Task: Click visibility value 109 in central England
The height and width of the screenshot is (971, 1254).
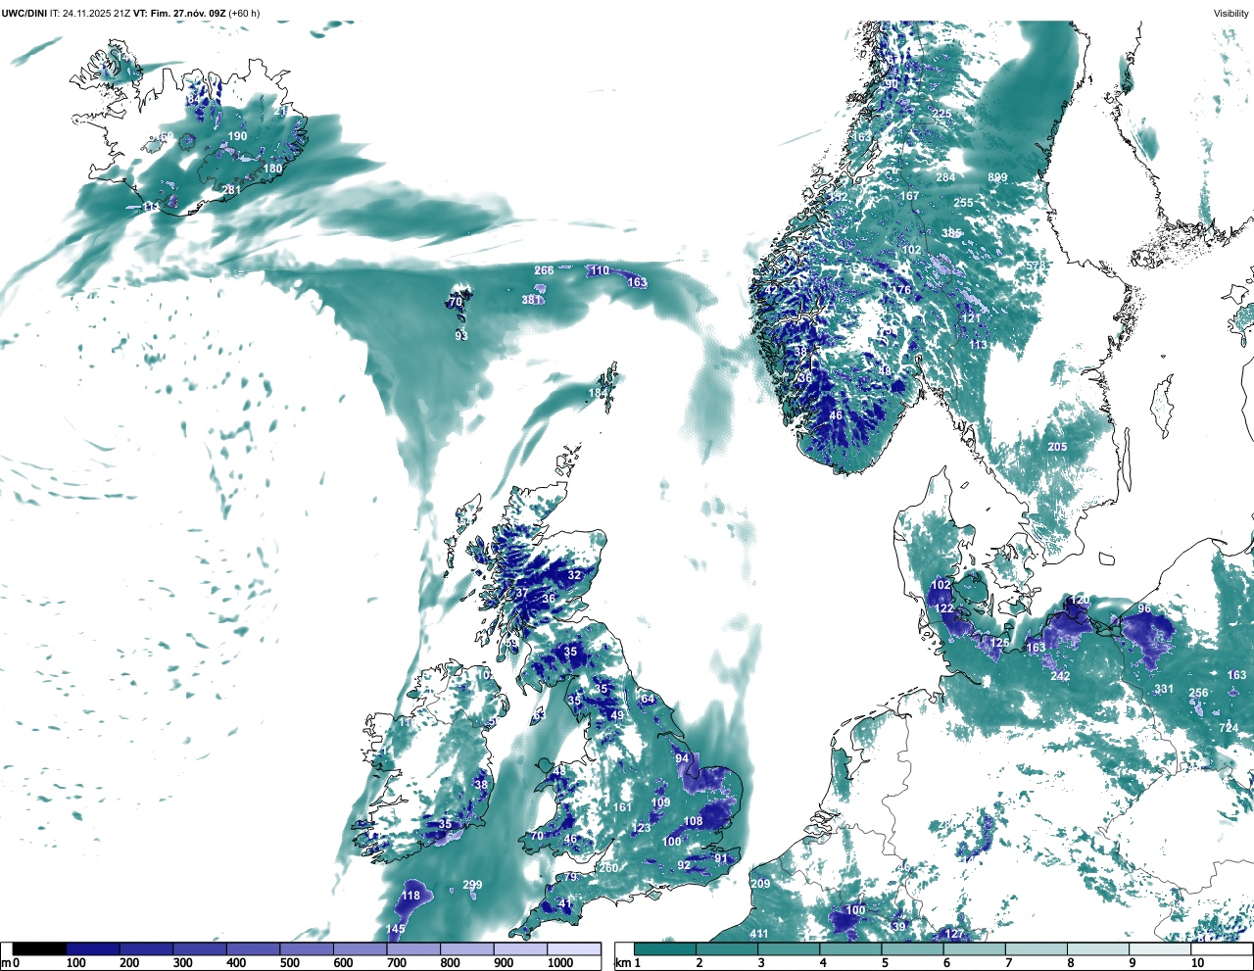Action: tap(660, 802)
